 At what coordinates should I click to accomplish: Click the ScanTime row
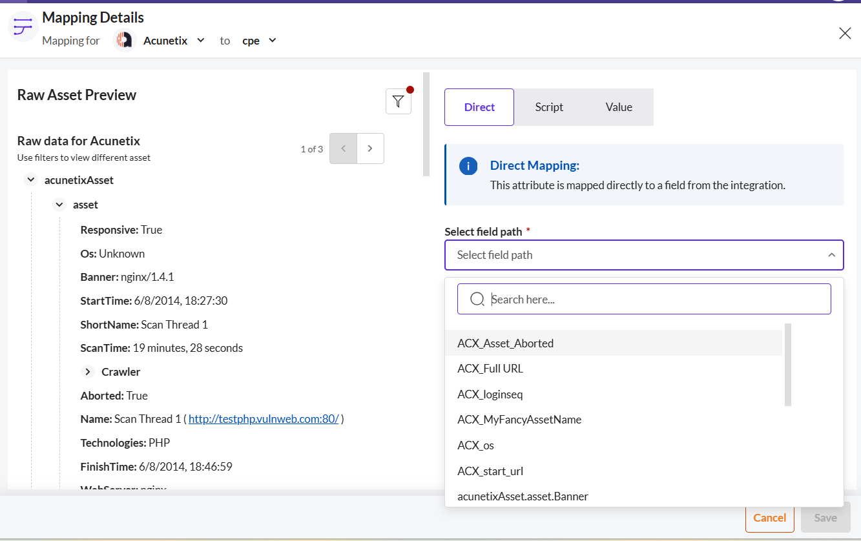[x=161, y=348]
